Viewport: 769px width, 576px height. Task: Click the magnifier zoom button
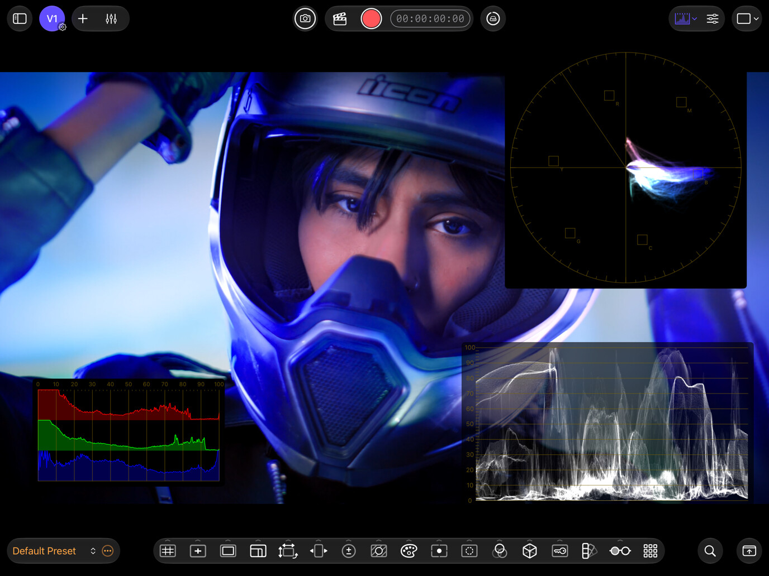click(710, 551)
